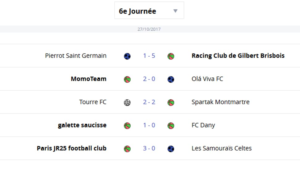
Task: Click Pierrot Saint Germain's blue ball icon
Action: click(x=127, y=56)
